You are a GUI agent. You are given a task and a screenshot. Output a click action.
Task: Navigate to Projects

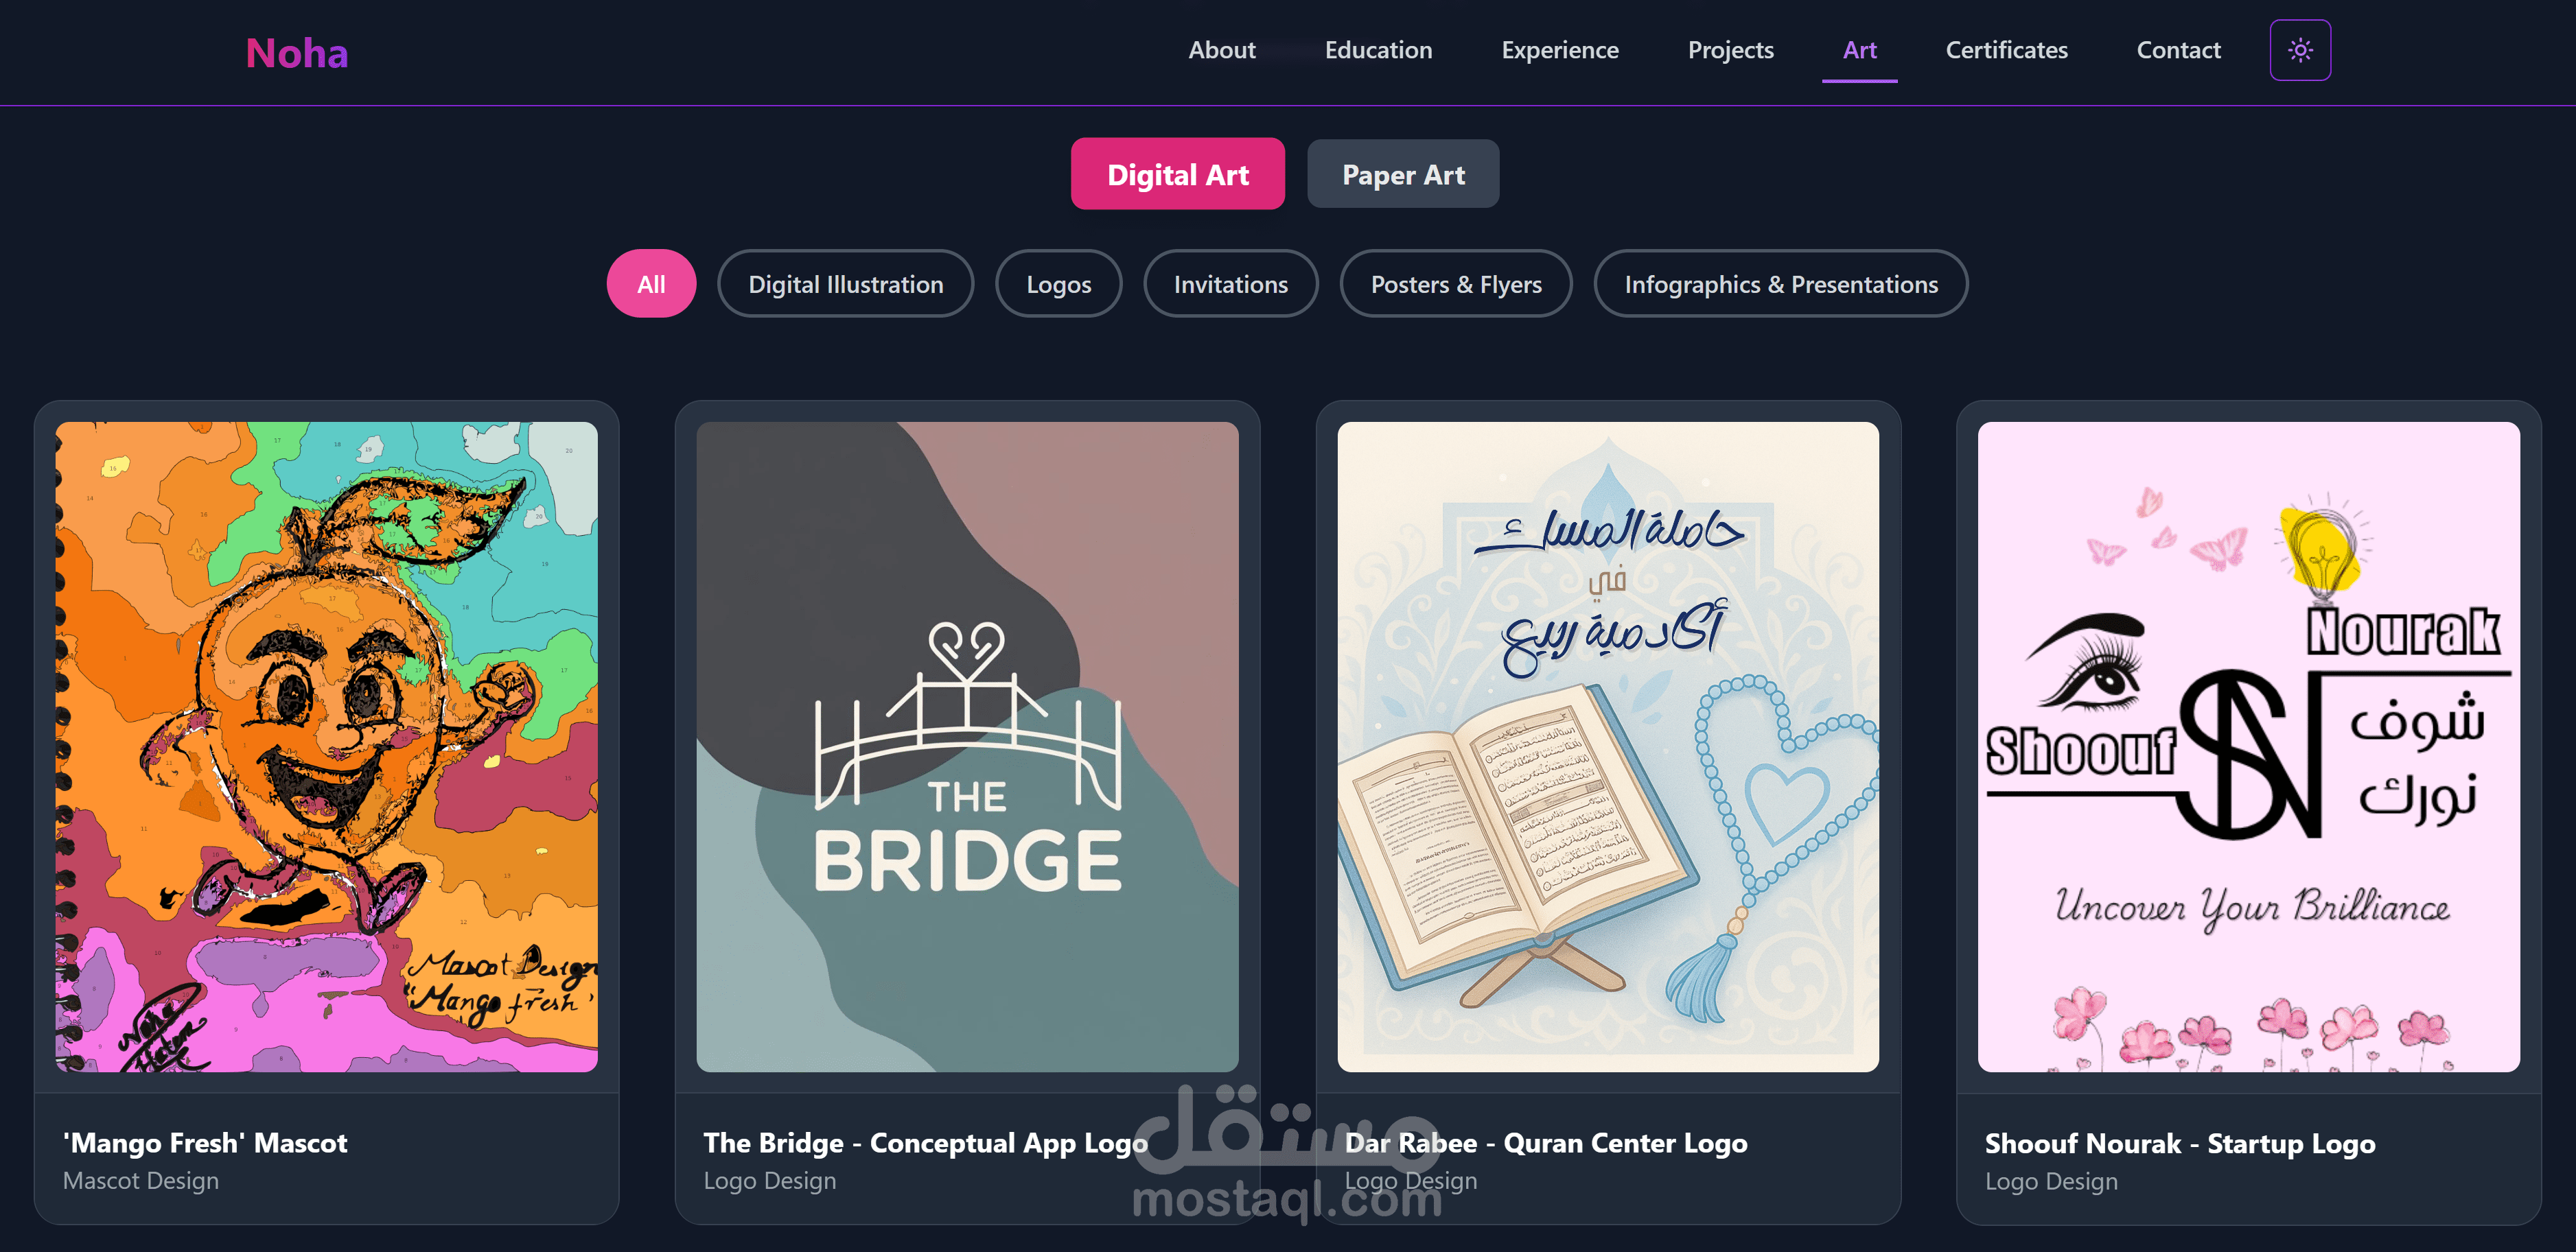pyautogui.click(x=1730, y=50)
